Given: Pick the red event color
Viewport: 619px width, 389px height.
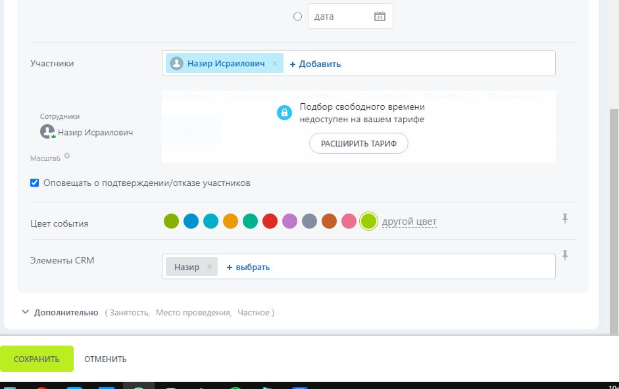Looking at the screenshot, I should (x=270, y=221).
